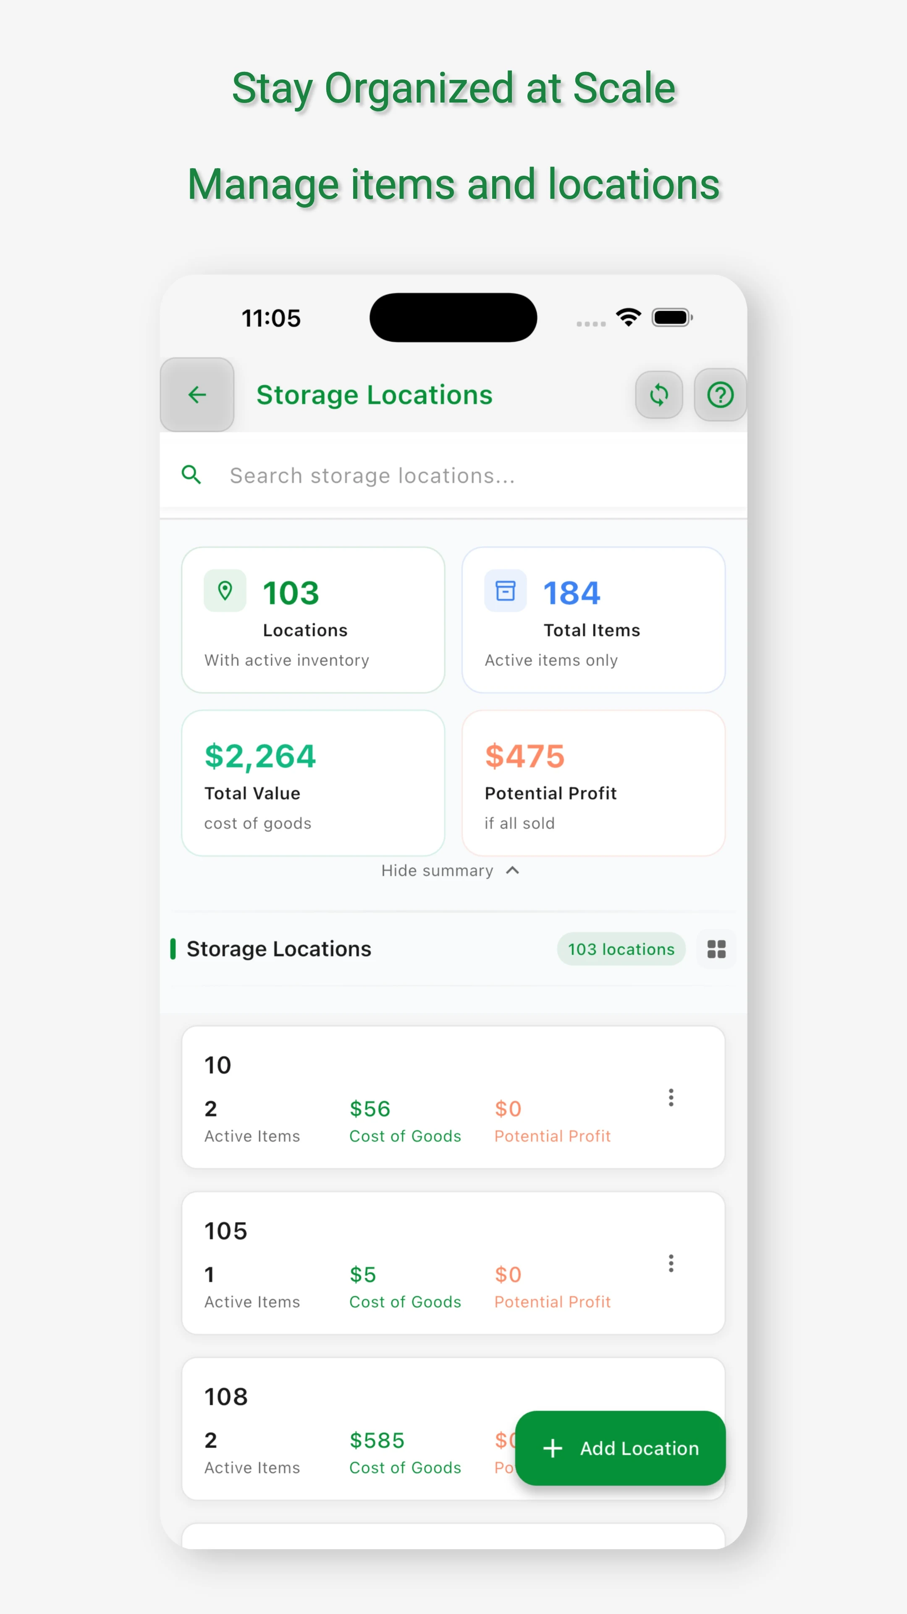Tap the $2,264 Total Value card
Screen dimensions: 907x1614
tap(313, 783)
